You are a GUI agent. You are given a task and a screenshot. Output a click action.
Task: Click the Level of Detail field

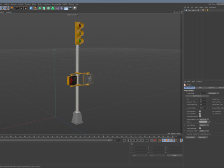pos(203,108)
